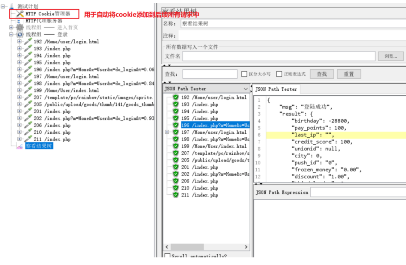Enable the 区分大小写 checkbox

click(x=244, y=74)
